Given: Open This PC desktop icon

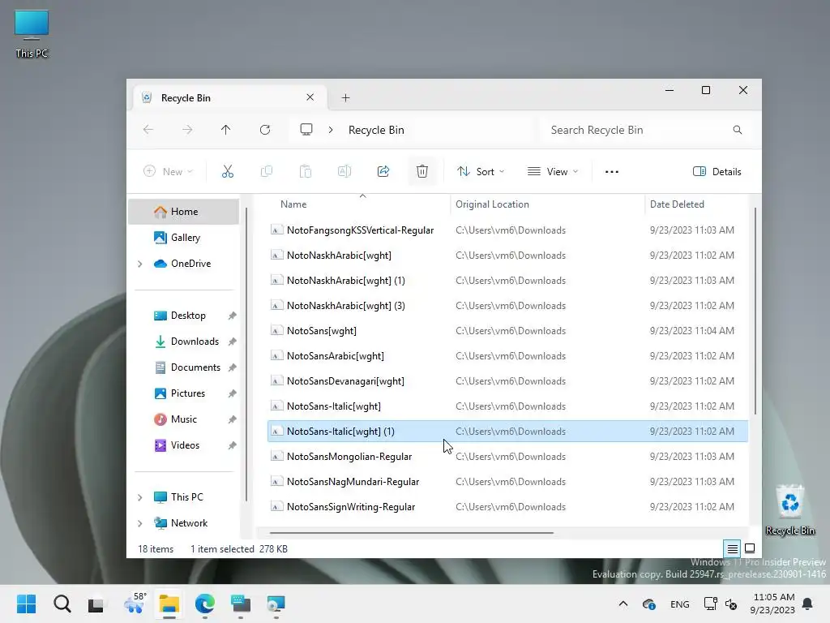Looking at the screenshot, I should pyautogui.click(x=32, y=34).
